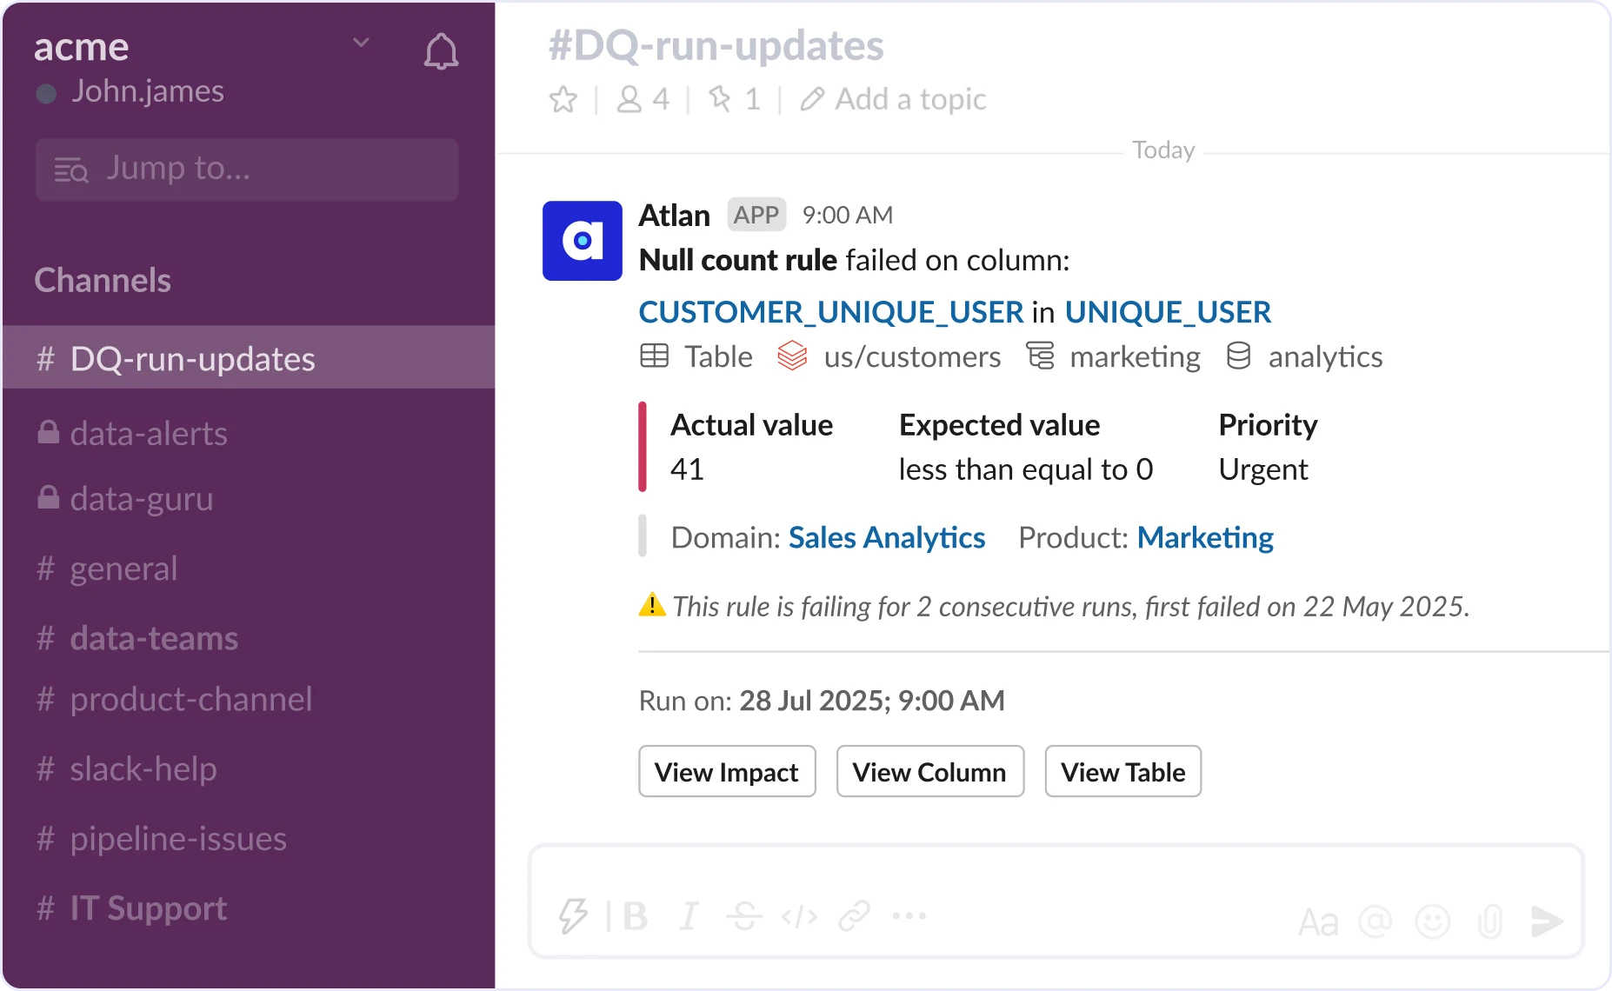Open pinned items pin icon
The height and width of the screenshot is (991, 1612).
point(719,99)
